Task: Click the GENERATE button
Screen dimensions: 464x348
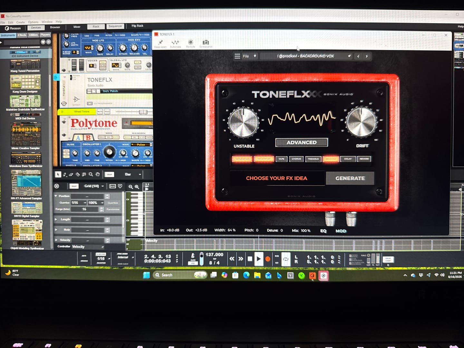Action: [x=350, y=178]
